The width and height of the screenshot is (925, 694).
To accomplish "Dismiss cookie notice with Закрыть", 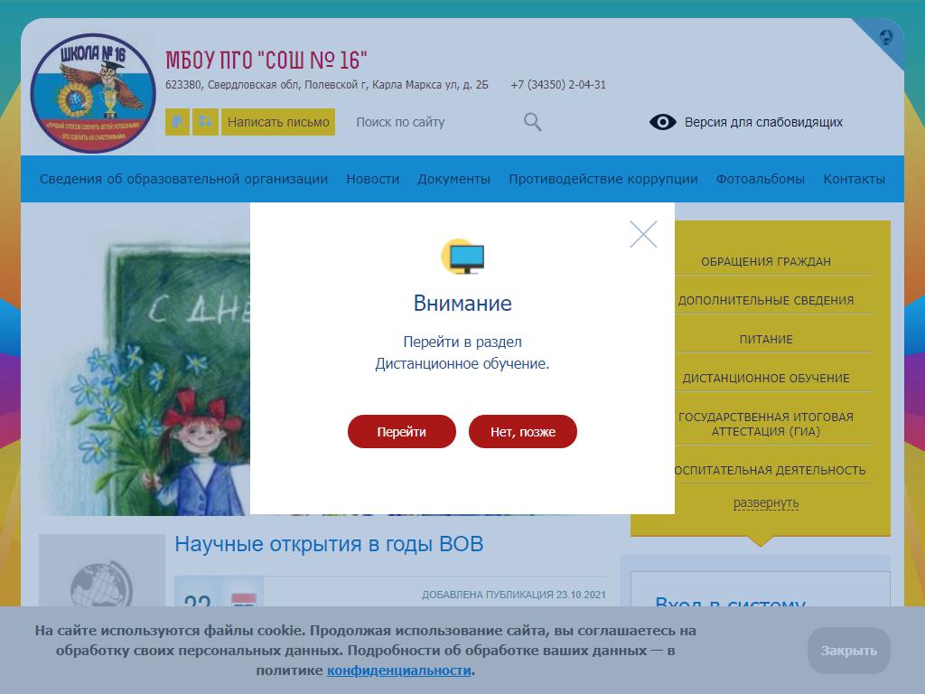I will [x=848, y=651].
